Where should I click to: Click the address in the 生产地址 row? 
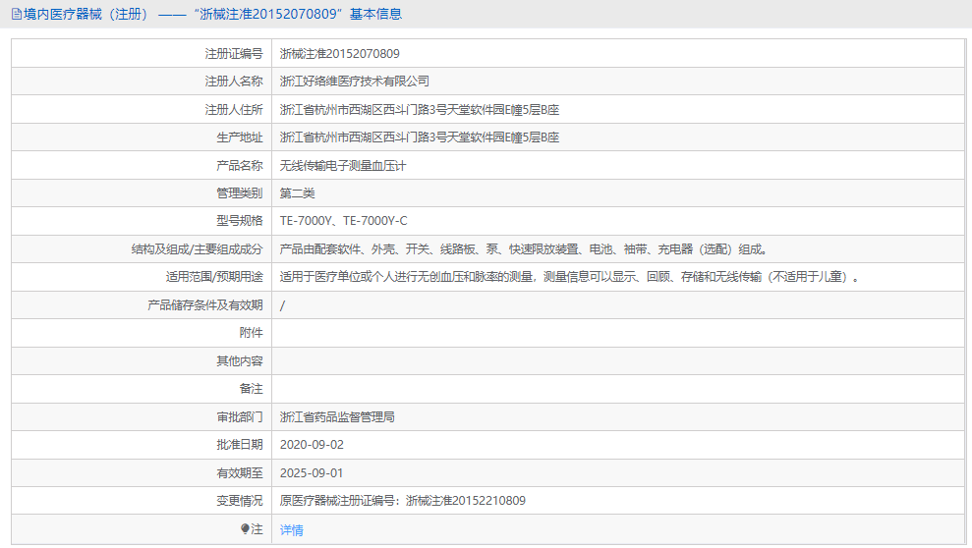pyautogui.click(x=420, y=137)
